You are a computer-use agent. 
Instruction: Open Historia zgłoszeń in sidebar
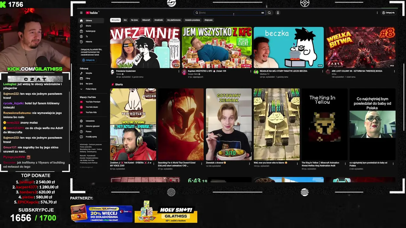point(91,126)
